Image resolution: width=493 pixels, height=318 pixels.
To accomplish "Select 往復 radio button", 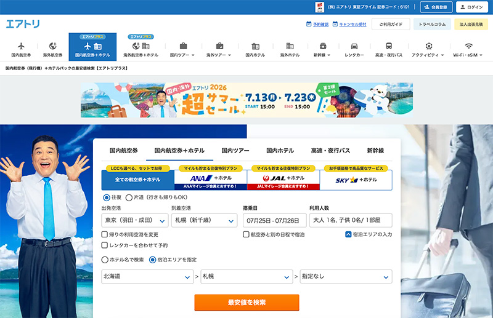I will click(107, 197).
